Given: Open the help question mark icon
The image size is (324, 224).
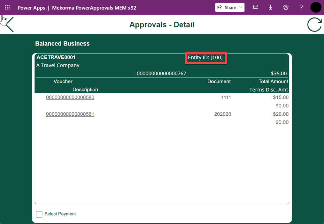Looking at the screenshot, I should [x=301, y=7].
